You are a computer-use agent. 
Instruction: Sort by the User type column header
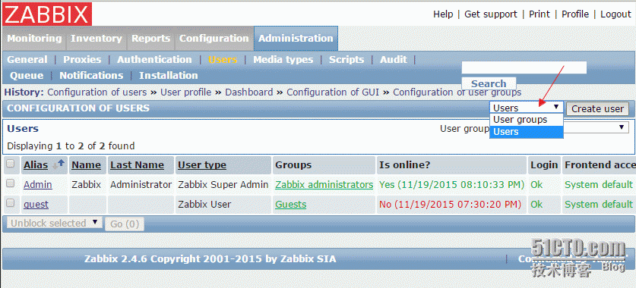pos(202,165)
